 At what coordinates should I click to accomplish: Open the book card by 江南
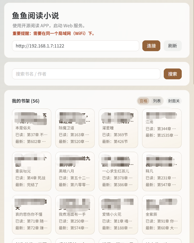coord(162,128)
